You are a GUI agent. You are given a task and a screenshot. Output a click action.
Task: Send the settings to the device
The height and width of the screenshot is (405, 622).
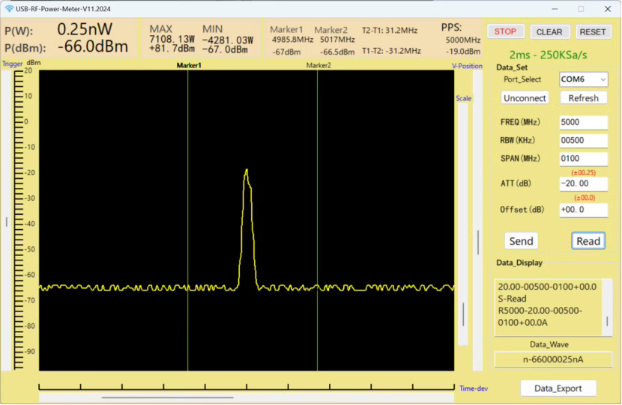coord(521,240)
